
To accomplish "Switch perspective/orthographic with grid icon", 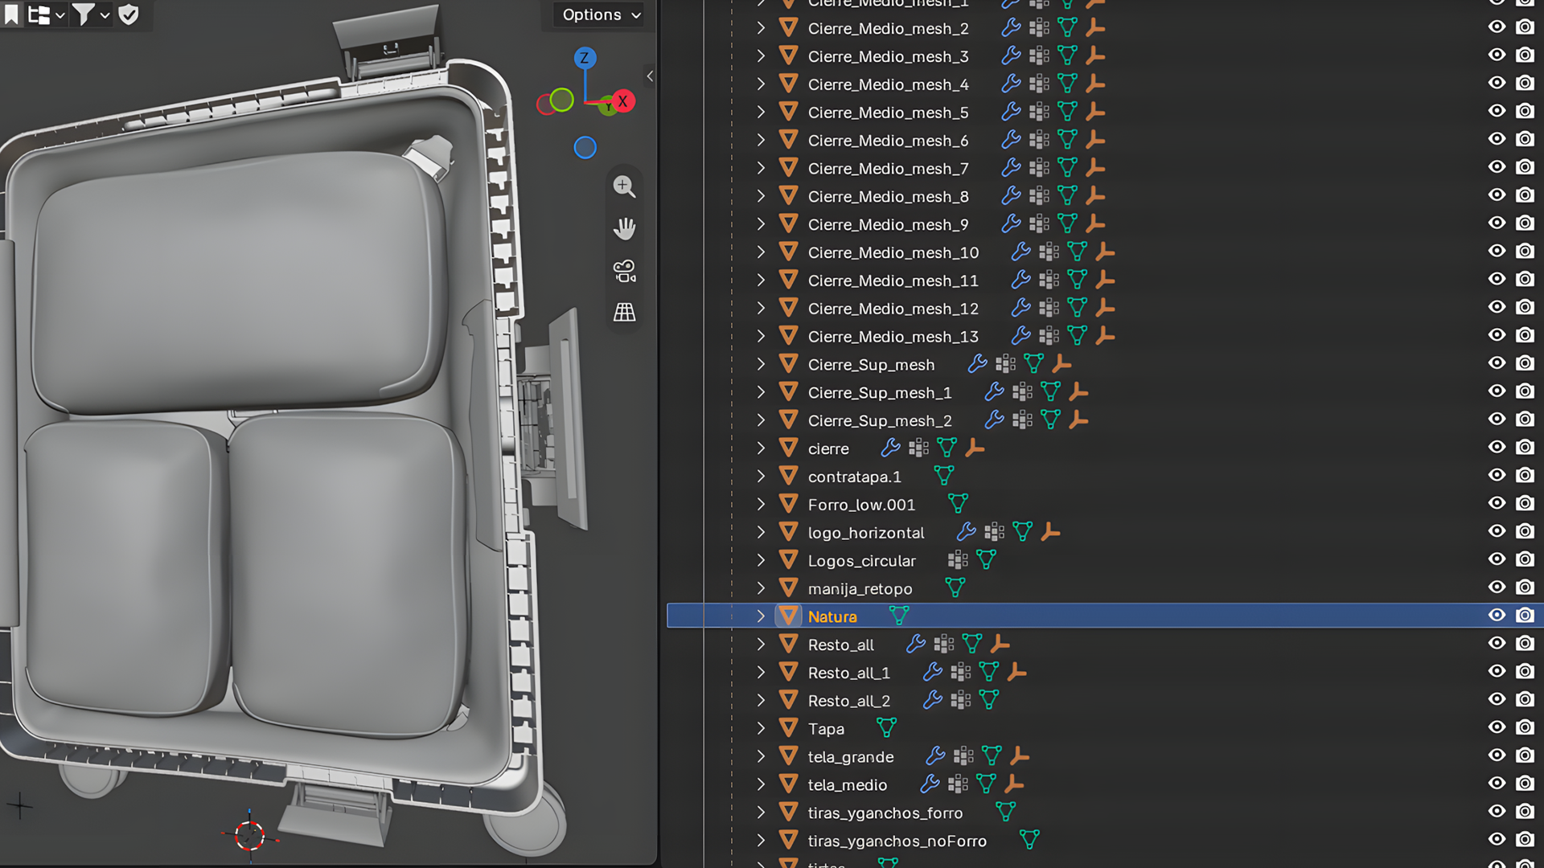I will point(624,313).
